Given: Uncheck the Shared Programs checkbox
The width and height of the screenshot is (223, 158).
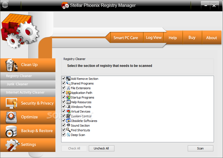Looking at the screenshot, I should [x=64, y=83].
